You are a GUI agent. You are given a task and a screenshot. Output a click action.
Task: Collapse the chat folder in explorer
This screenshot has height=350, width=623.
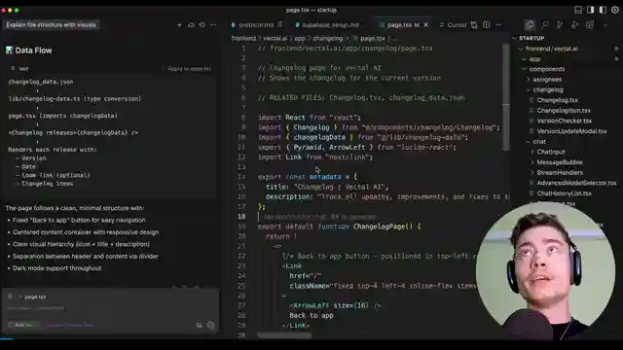(529, 142)
